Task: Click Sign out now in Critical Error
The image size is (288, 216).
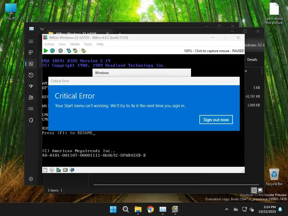Action: click(216, 120)
